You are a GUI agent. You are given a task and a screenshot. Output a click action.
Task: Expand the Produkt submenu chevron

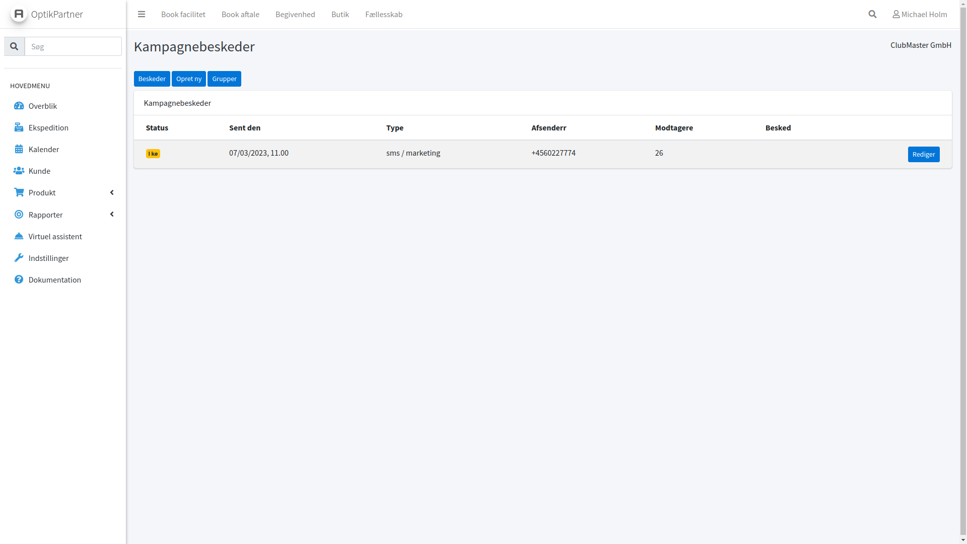pos(112,192)
